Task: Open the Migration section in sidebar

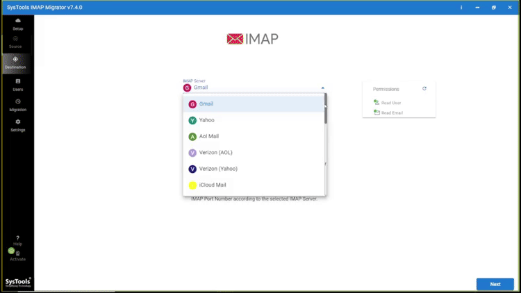Action: pos(18,105)
